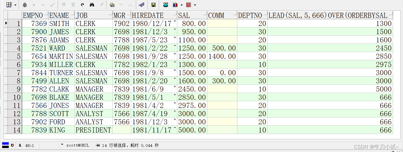Click the floppy disk save results icon
This screenshot has width=403, height=152.
click(x=153, y=5)
